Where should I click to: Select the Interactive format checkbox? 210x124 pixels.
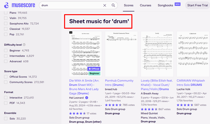(6, 98)
